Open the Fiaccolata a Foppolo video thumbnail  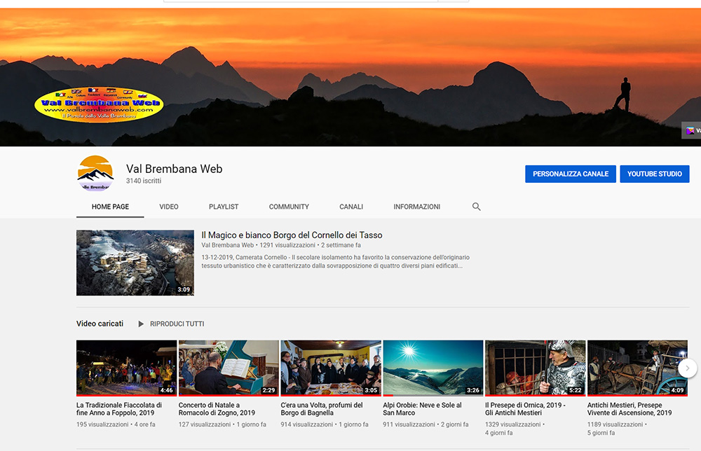coord(126,368)
